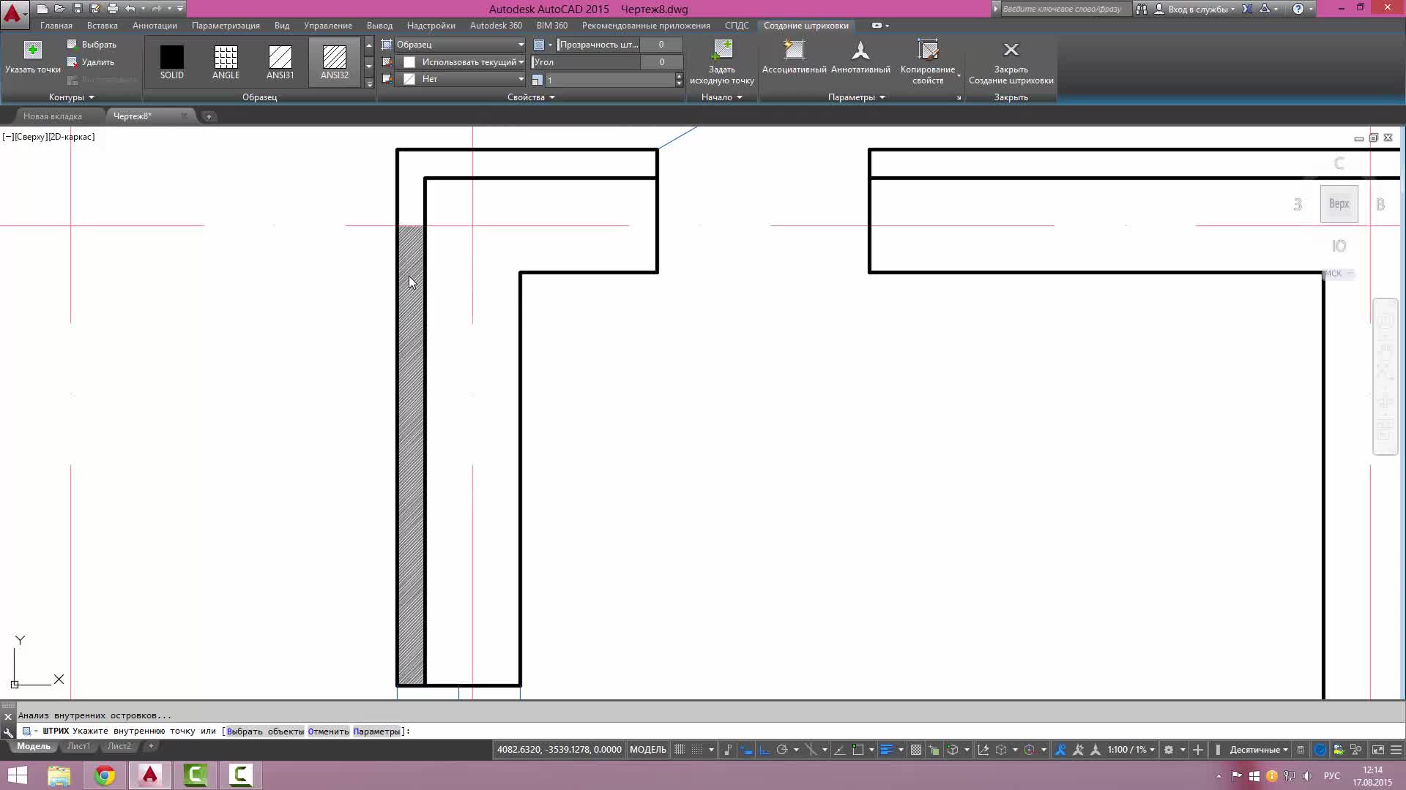The image size is (1406, 790).
Task: Click the Print icon in quick access toolbar
Action: click(112, 9)
